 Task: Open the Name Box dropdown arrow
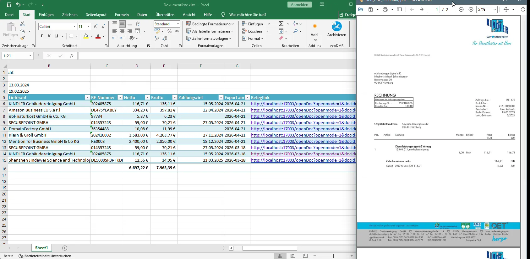click(x=30, y=56)
